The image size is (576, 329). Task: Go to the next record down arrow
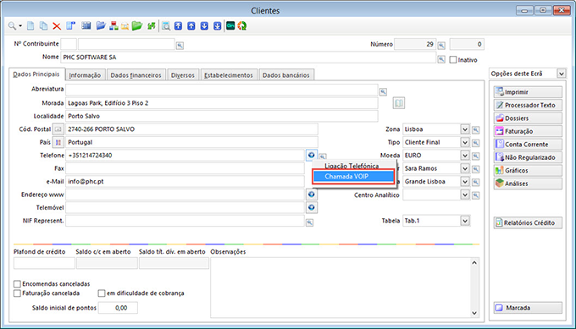click(x=204, y=26)
